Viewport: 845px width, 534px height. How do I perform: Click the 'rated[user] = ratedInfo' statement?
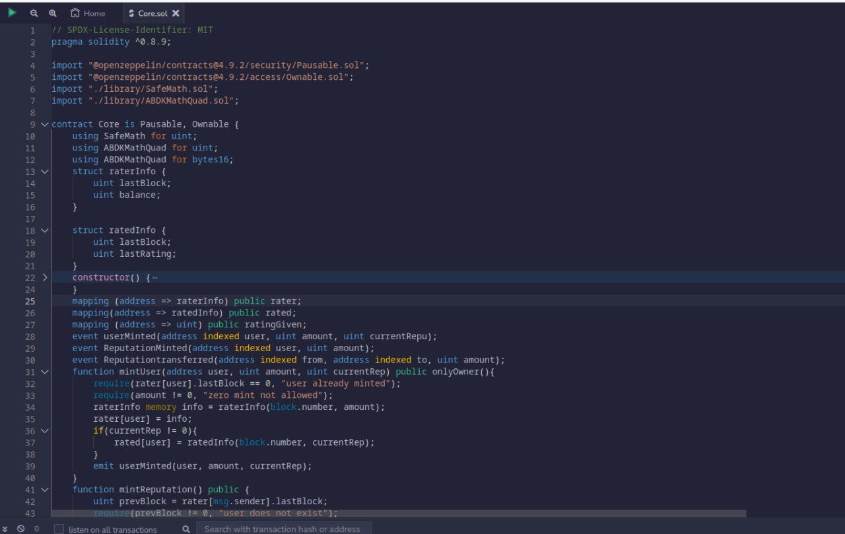(244, 442)
